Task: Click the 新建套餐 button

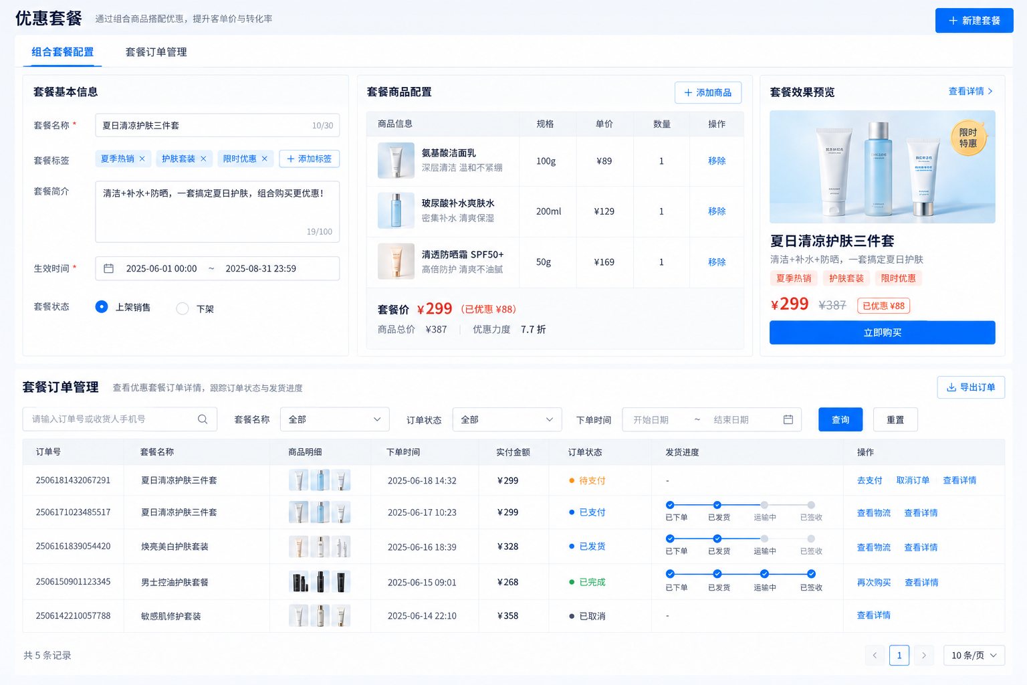Action: (x=974, y=21)
